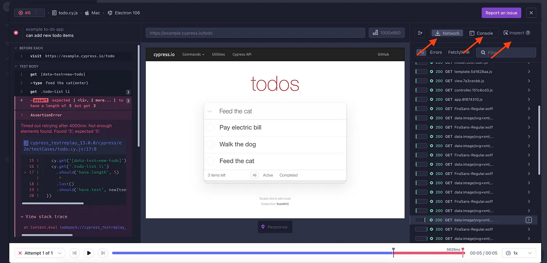The image size is (547, 263).
Task: Click the boxed arrow on the highlighted network row
Action: (x=529, y=220)
